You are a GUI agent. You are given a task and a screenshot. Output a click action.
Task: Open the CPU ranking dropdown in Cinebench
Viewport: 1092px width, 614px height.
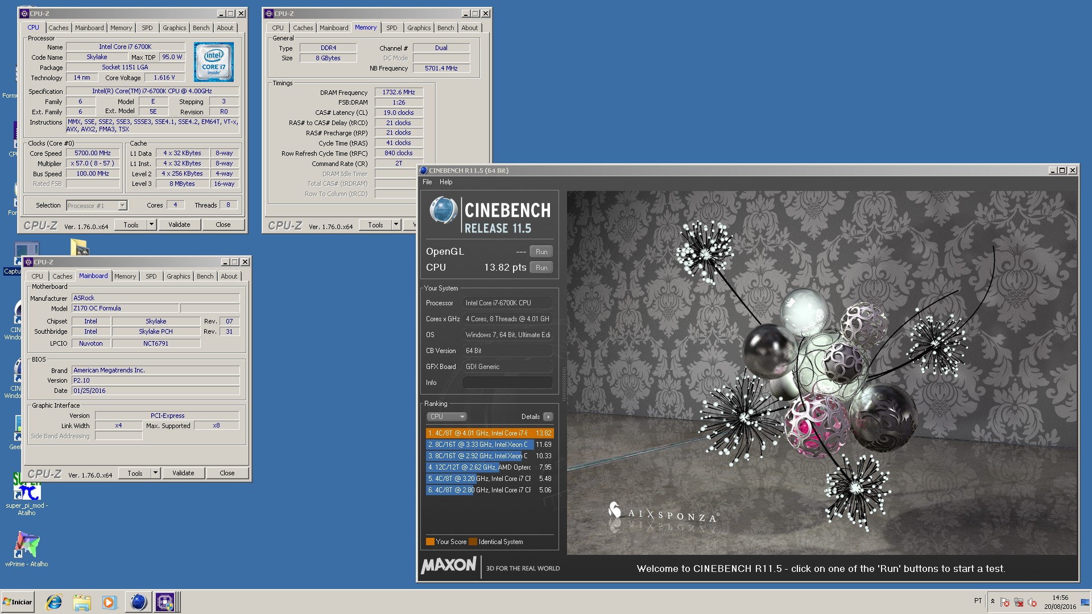[x=447, y=417]
